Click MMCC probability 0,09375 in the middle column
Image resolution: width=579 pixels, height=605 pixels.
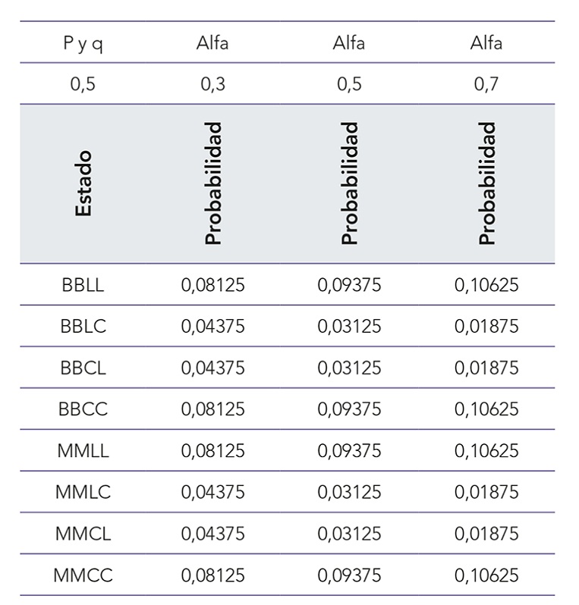[x=349, y=575]
